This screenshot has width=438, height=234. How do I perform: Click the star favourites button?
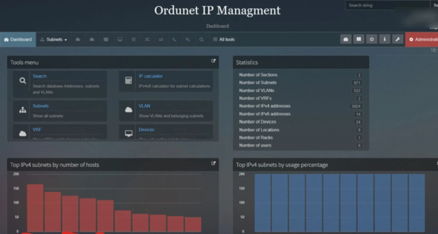pos(372,39)
